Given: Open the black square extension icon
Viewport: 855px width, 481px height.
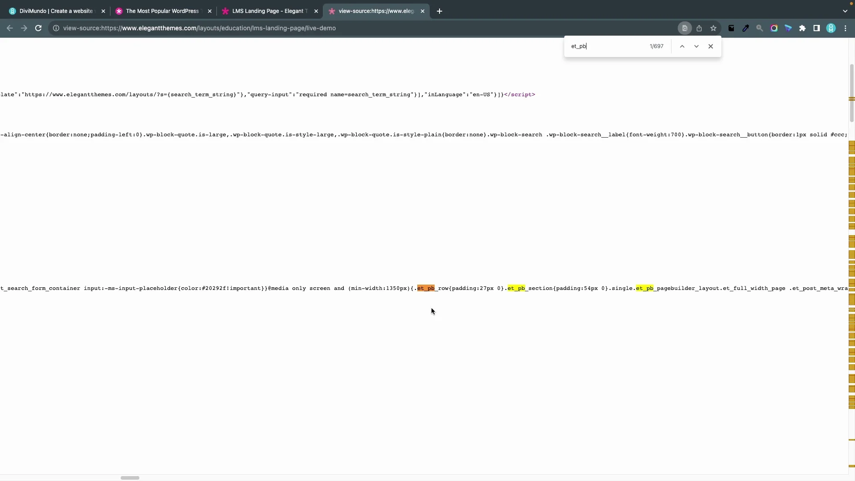Looking at the screenshot, I should (x=731, y=28).
